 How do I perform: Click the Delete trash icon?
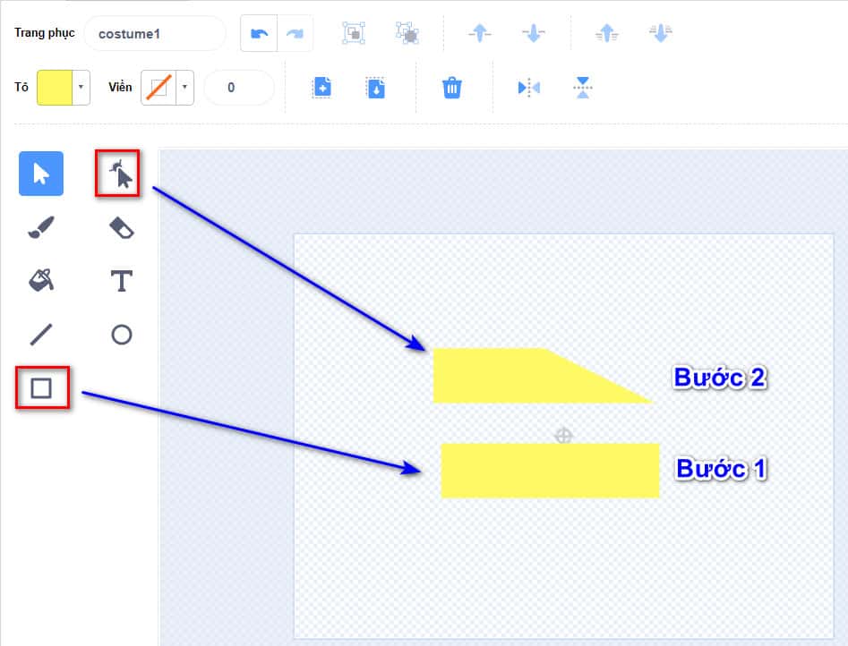[452, 88]
